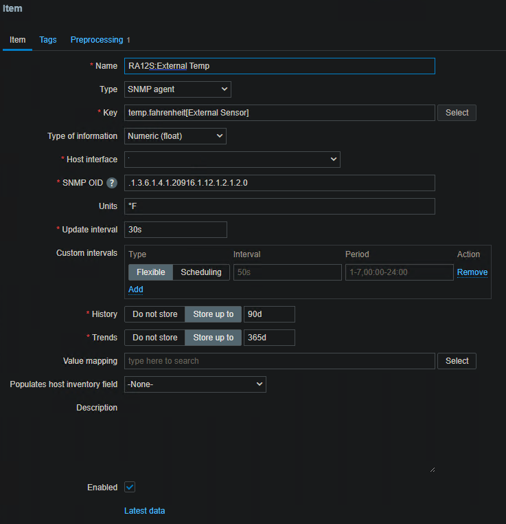Focus the Description text area

point(279,437)
